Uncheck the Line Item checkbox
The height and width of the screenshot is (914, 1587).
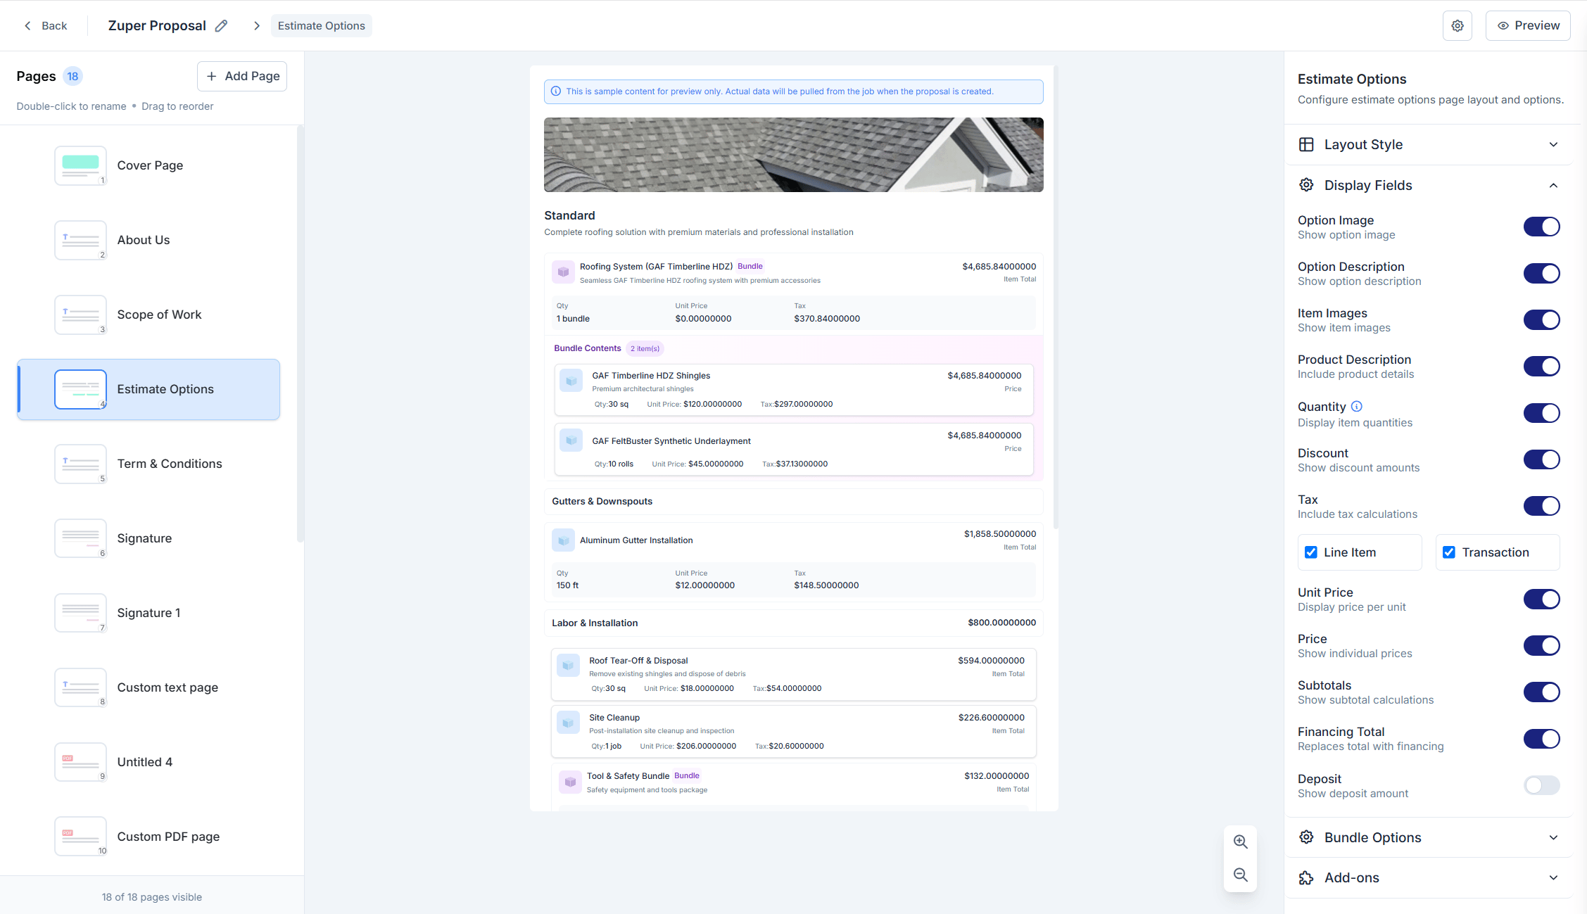point(1311,552)
